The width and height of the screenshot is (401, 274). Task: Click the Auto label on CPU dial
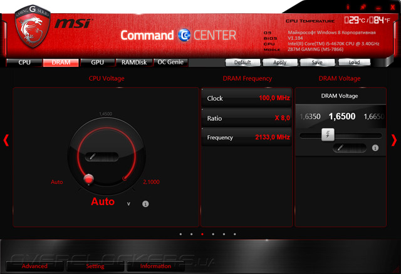click(57, 182)
